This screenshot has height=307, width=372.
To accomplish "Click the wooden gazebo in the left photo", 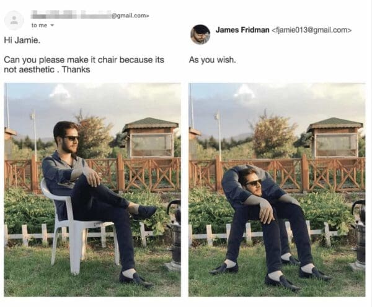I will point(151,138).
